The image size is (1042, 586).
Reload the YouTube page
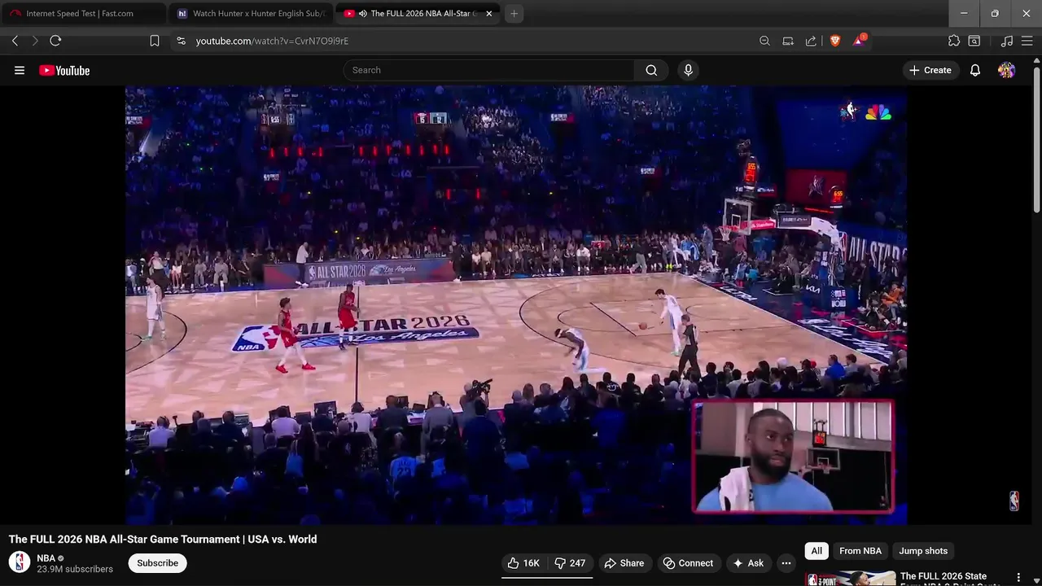pos(55,41)
